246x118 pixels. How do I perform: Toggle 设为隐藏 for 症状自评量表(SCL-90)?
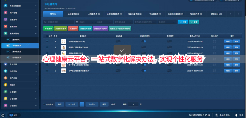[118, 41]
